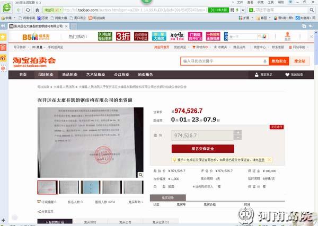This screenshot has width=318, height=226.
Task: Click the 淘宝拍卖会 logo
Action: point(34,62)
